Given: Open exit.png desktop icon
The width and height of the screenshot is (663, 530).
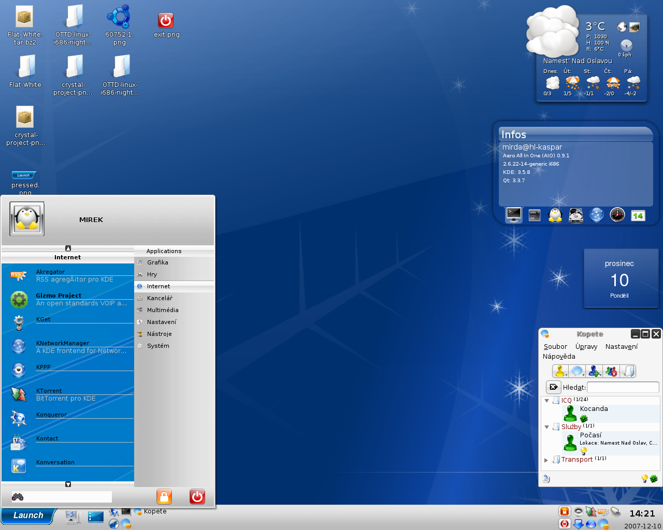Looking at the screenshot, I should [166, 25].
